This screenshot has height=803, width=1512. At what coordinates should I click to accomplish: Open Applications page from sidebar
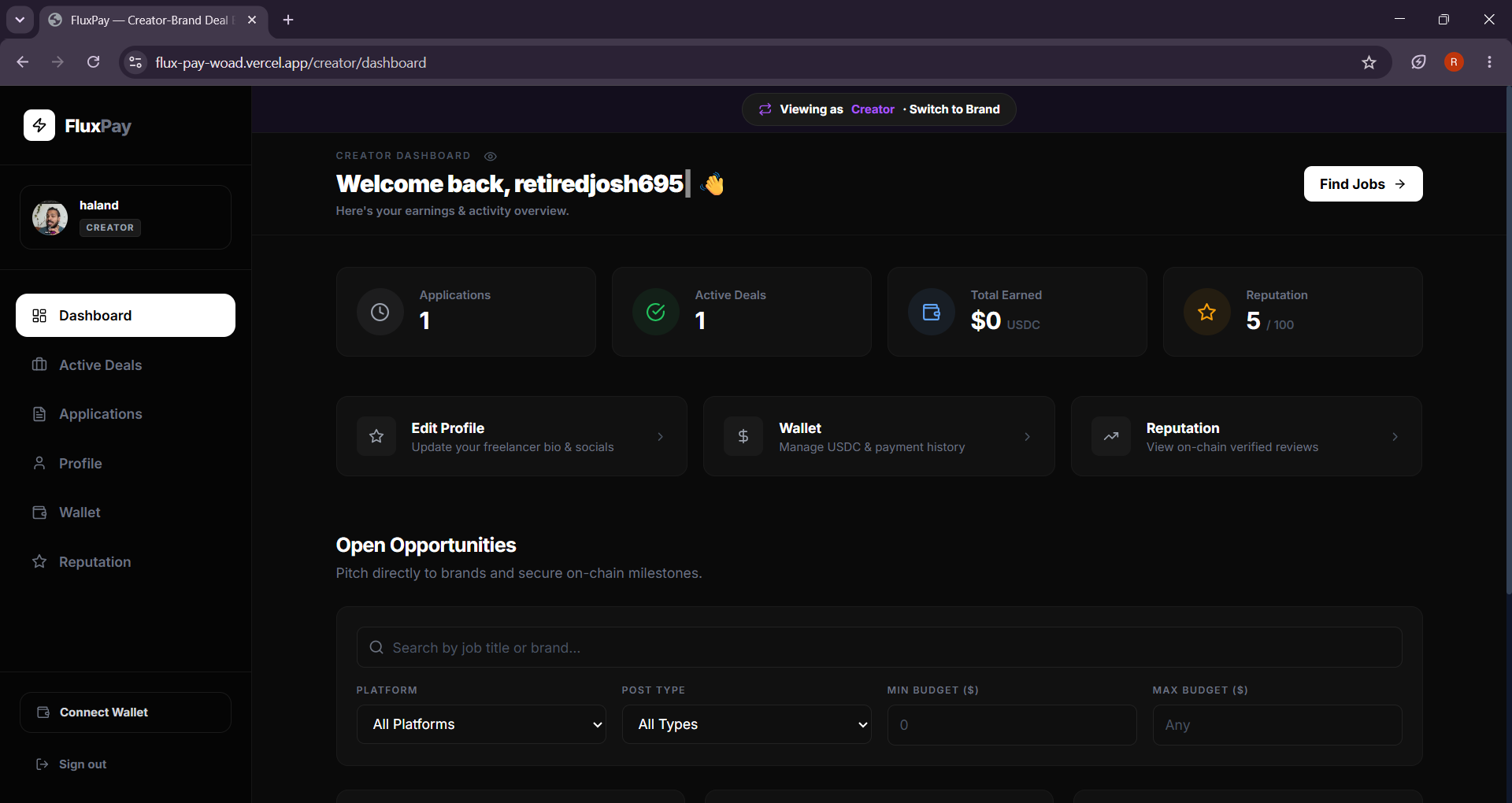coord(125,414)
